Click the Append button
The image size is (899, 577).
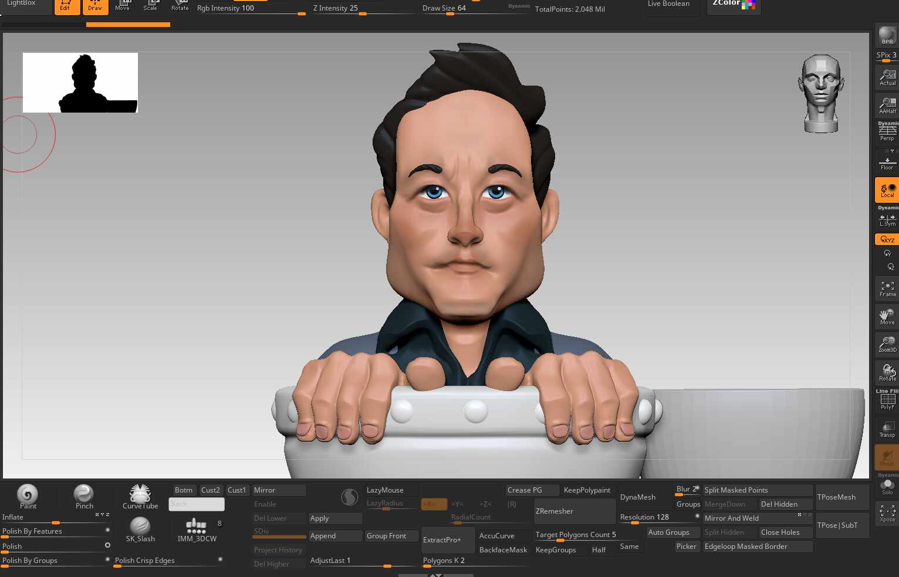click(335, 536)
